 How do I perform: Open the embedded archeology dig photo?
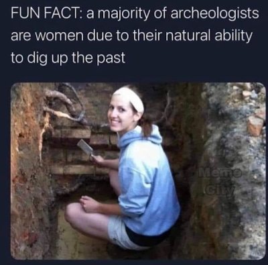[138, 171]
